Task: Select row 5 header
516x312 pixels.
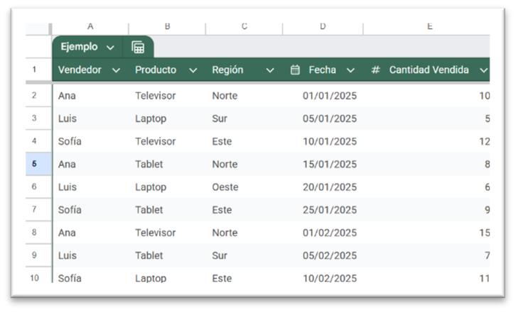Action: point(35,164)
